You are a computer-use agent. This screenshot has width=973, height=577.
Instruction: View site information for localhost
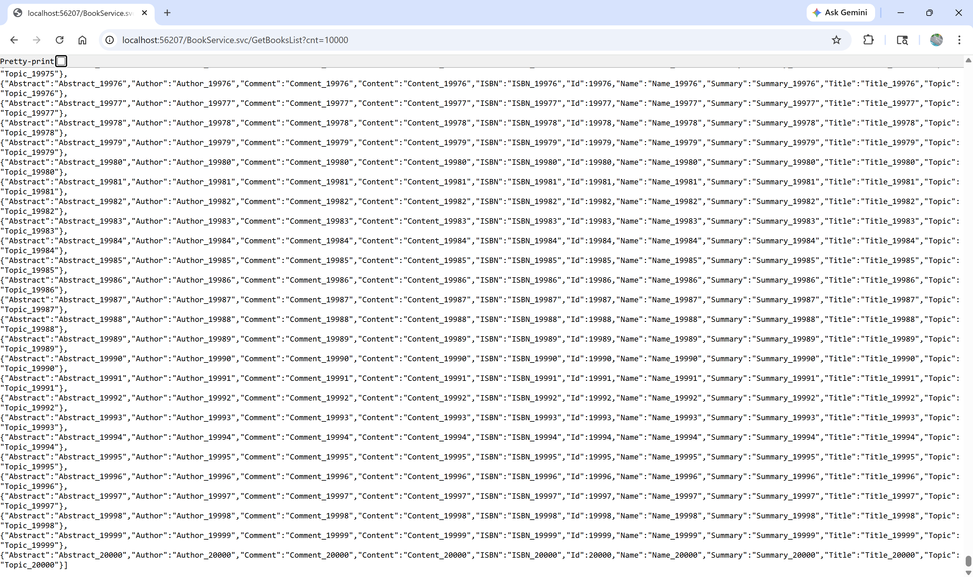[110, 40]
